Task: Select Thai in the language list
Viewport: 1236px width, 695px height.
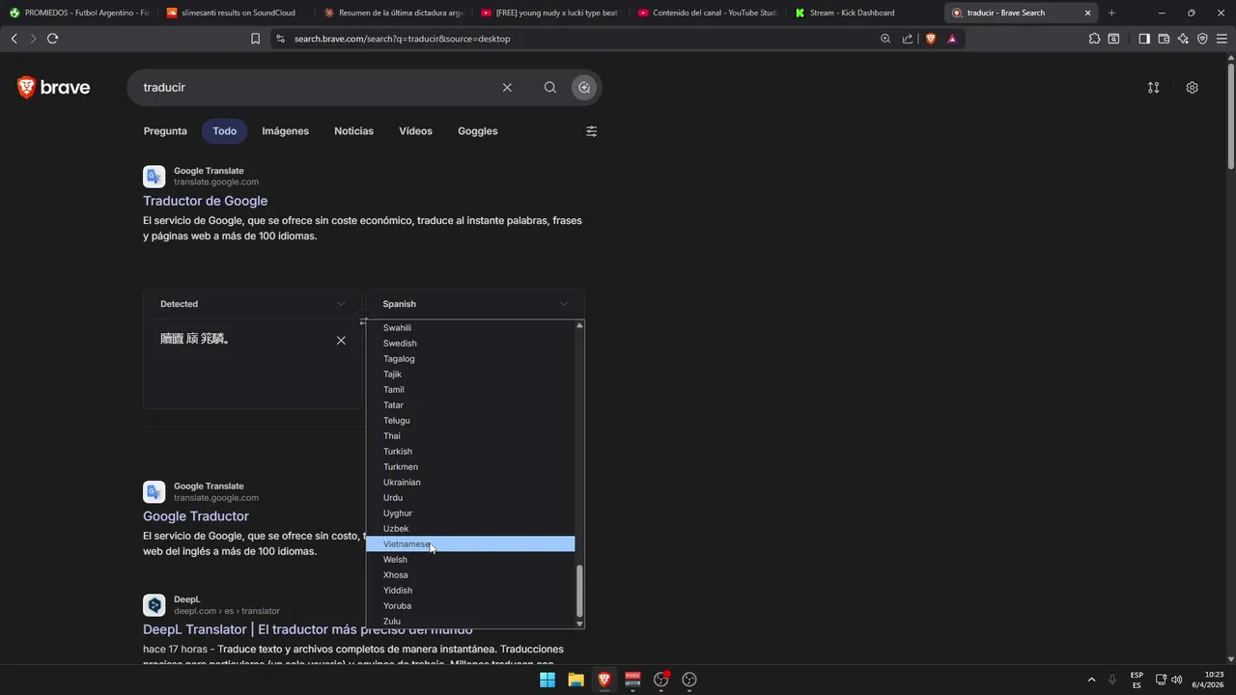Action: click(470, 436)
